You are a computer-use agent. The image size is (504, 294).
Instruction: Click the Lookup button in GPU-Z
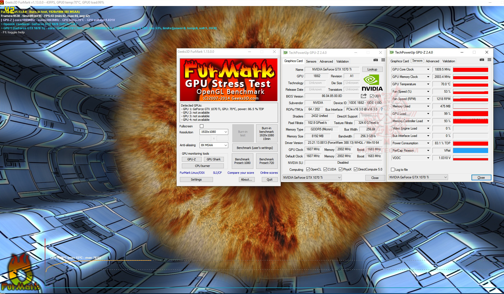pos(372,69)
